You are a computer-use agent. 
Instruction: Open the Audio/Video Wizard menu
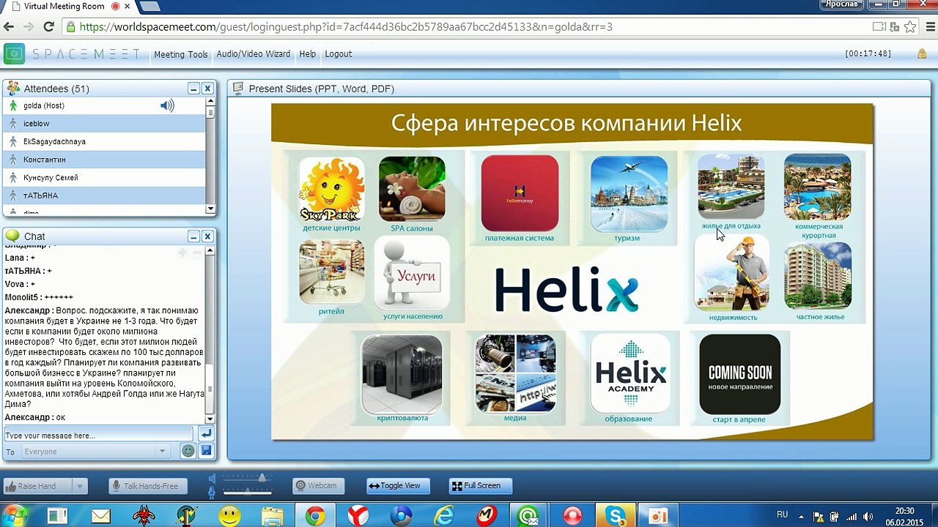pyautogui.click(x=253, y=54)
